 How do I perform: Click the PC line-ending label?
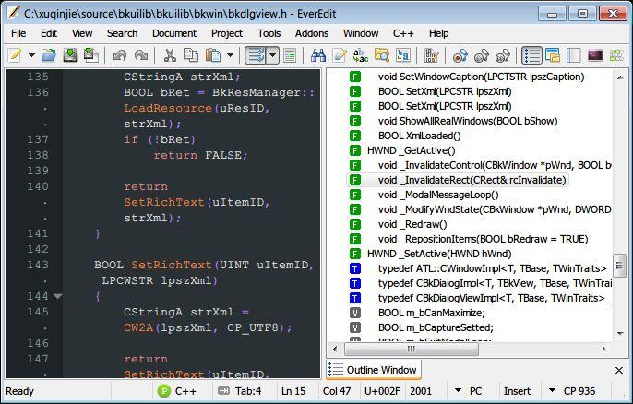click(475, 391)
